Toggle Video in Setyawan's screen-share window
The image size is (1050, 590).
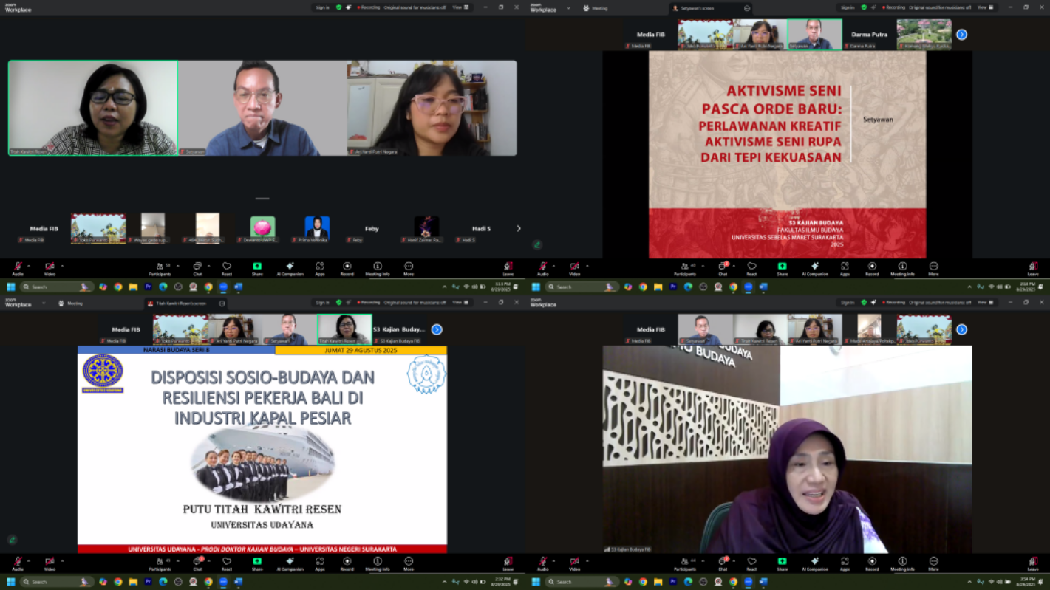point(574,269)
